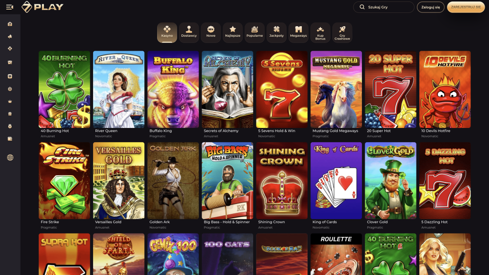Select the Jackpoty category
This screenshot has width=489, height=275.
coord(276,32)
